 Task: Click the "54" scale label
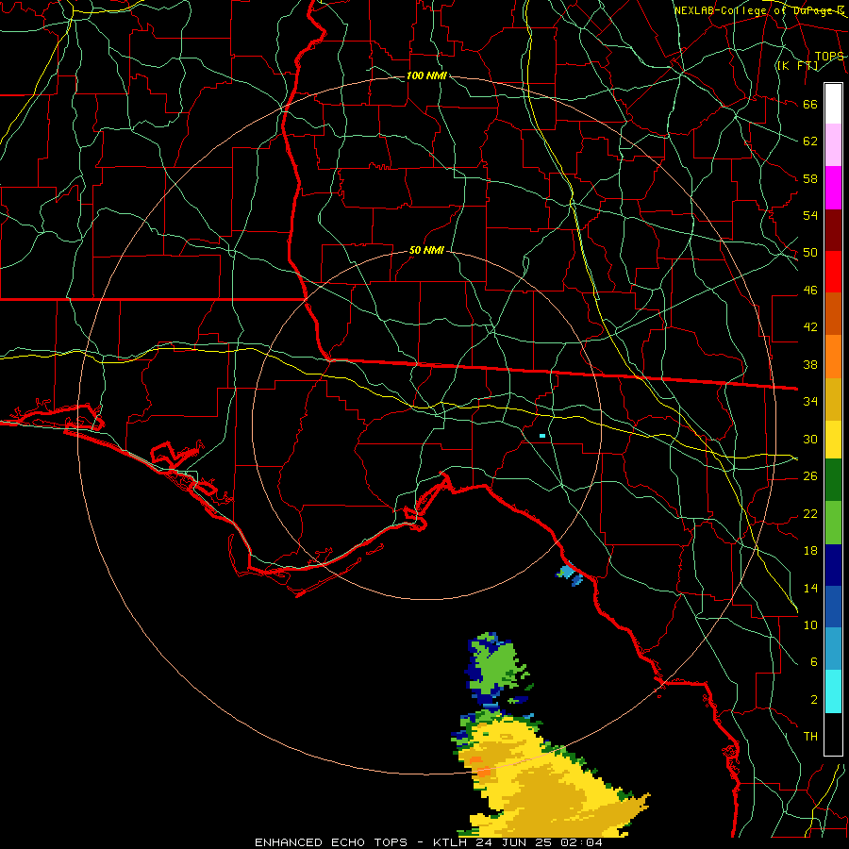pos(810,215)
